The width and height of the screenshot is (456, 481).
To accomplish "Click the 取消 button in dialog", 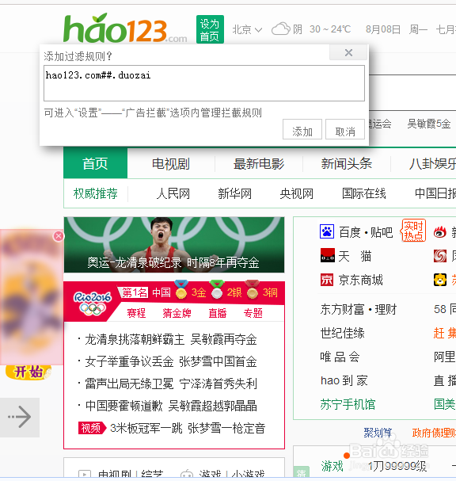I will (345, 129).
